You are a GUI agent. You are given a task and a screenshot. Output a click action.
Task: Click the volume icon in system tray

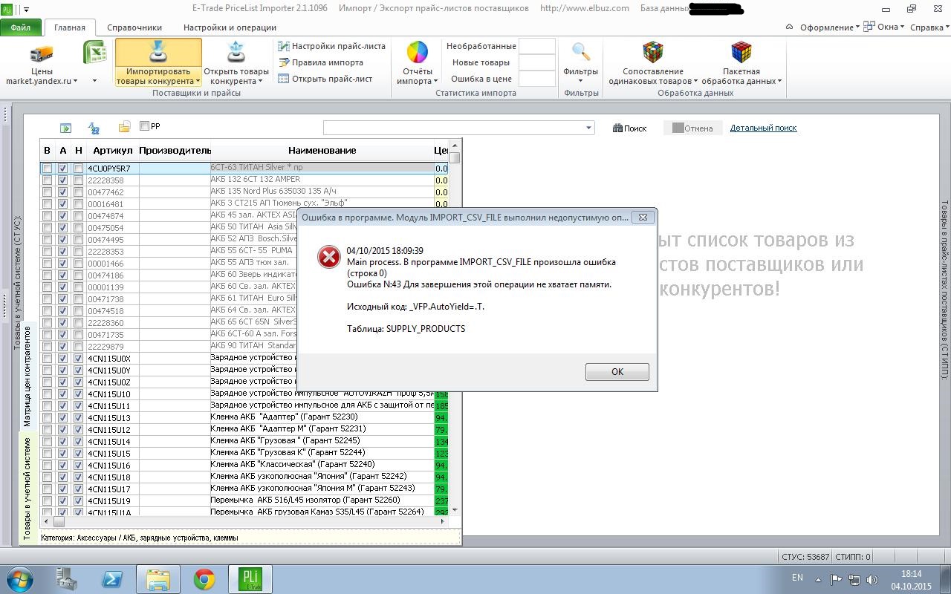[x=873, y=580]
